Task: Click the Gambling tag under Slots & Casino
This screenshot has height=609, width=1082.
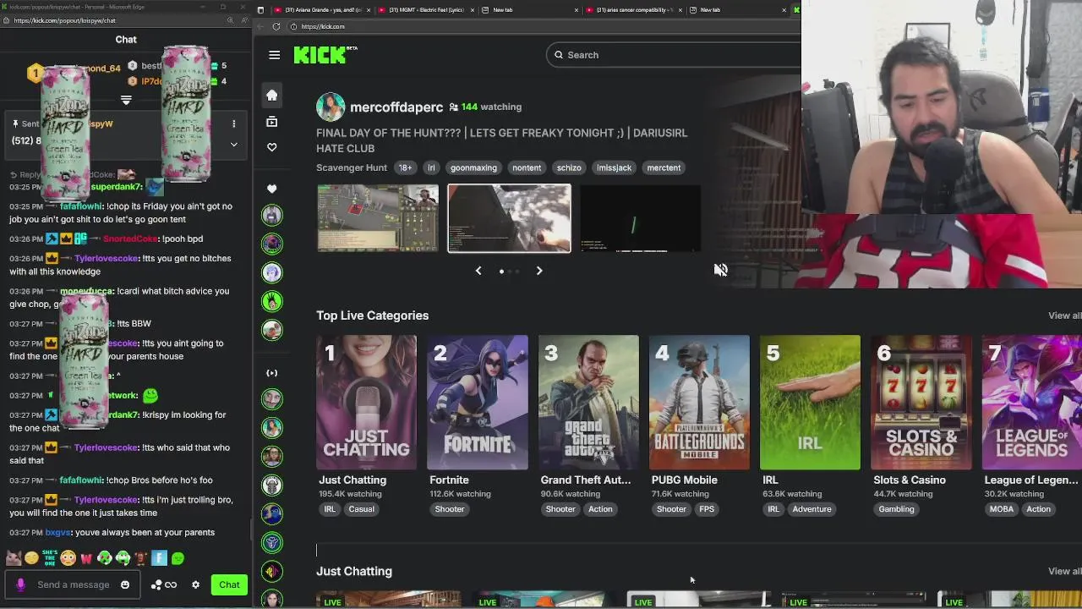Action: pyautogui.click(x=896, y=509)
